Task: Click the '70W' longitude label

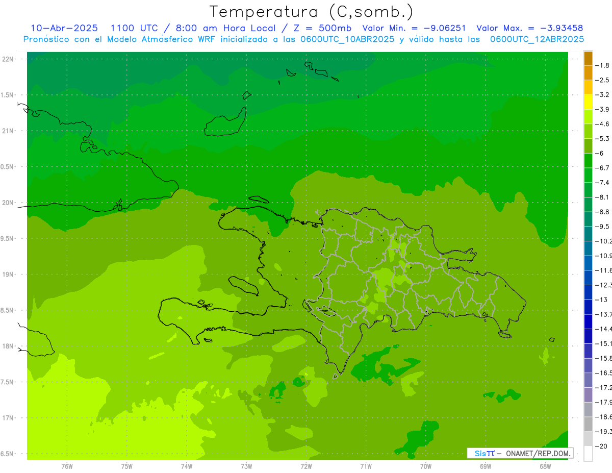Action: click(426, 466)
